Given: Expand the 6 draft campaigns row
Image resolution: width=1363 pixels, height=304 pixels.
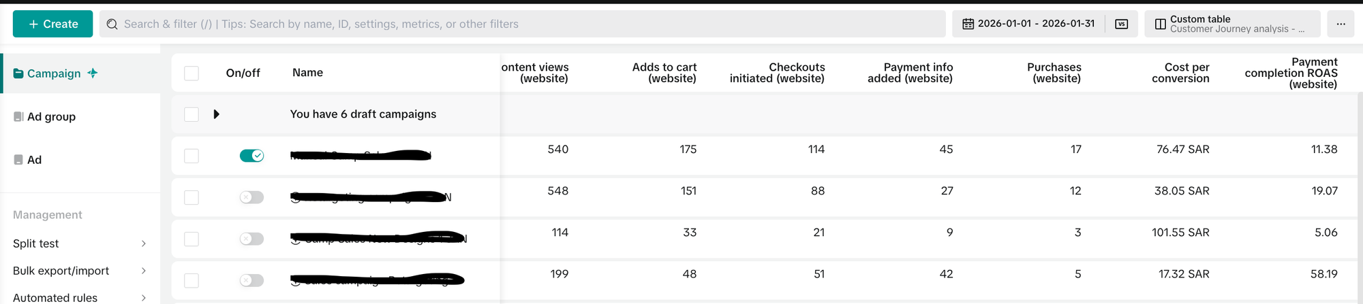Looking at the screenshot, I should [216, 114].
